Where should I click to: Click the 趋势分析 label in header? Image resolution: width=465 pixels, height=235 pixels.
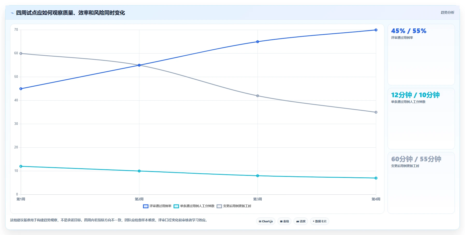(447, 12)
